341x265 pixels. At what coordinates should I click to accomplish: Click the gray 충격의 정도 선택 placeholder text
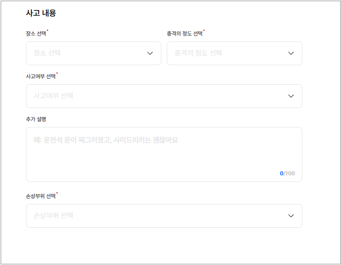198,53
